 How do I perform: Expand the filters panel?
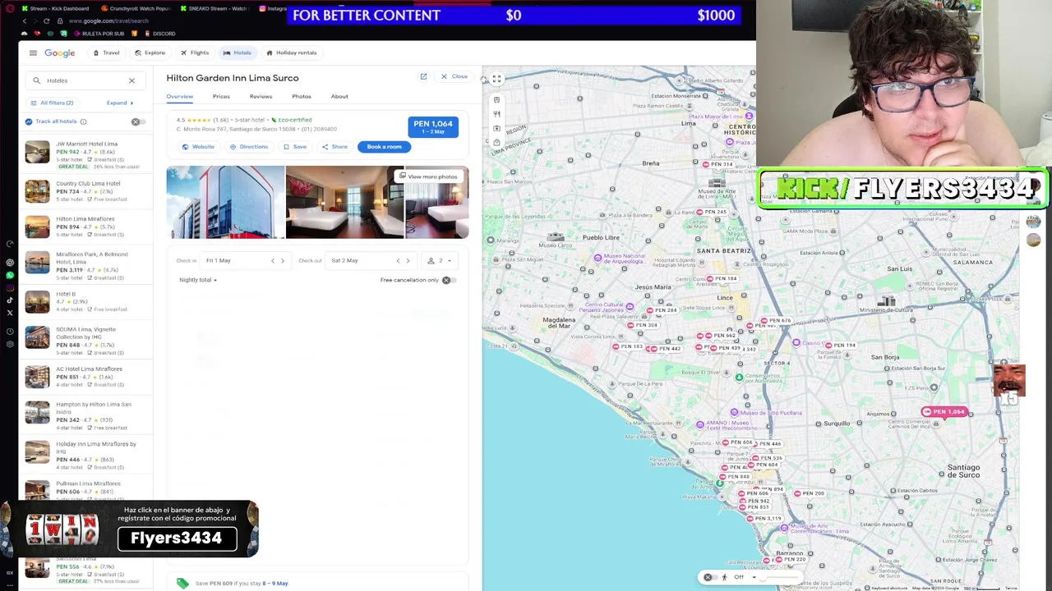[120, 103]
